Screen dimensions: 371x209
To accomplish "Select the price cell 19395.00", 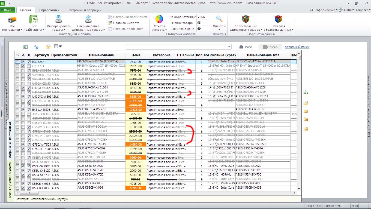I will point(136,149).
